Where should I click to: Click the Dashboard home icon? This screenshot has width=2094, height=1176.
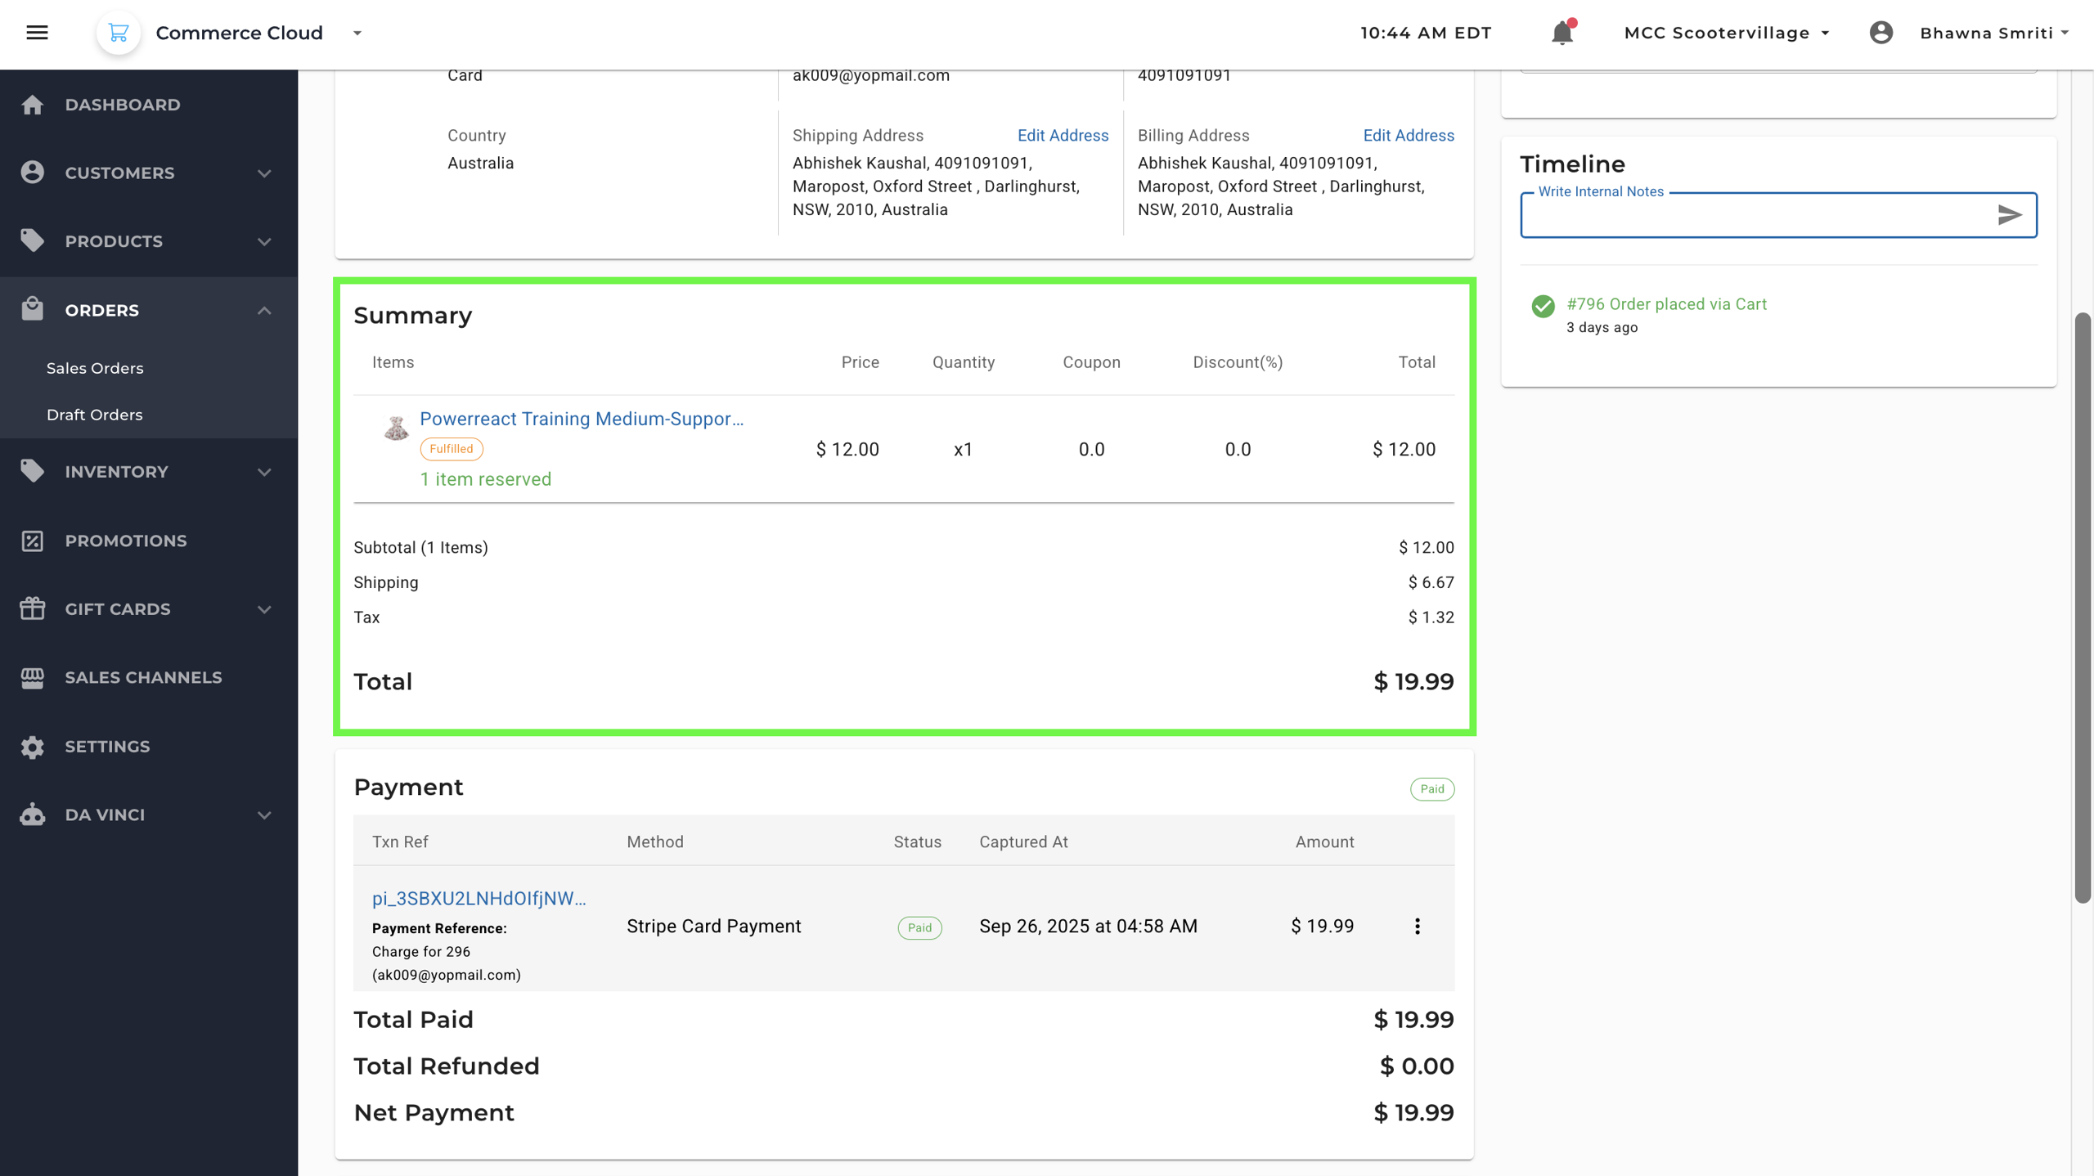[33, 105]
